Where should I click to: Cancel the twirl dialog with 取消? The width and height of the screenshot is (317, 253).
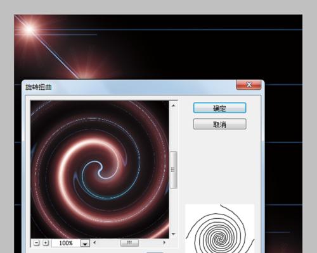coord(219,124)
